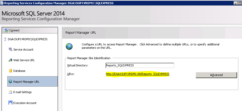Select the DGA1SUP1VRDM1\SQLEXPRESS server node
242x111 pixels.
[28, 39]
